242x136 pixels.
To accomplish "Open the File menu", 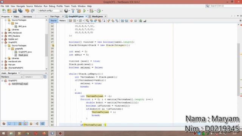I will (2, 6).
